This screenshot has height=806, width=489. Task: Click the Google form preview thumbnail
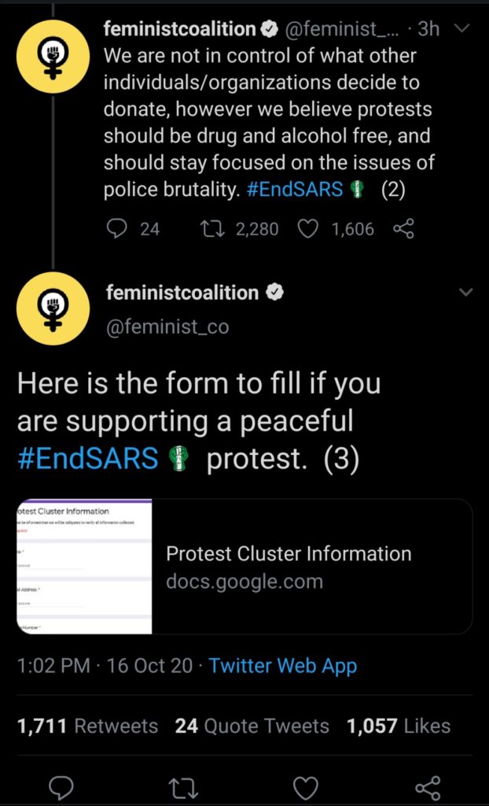[84, 567]
